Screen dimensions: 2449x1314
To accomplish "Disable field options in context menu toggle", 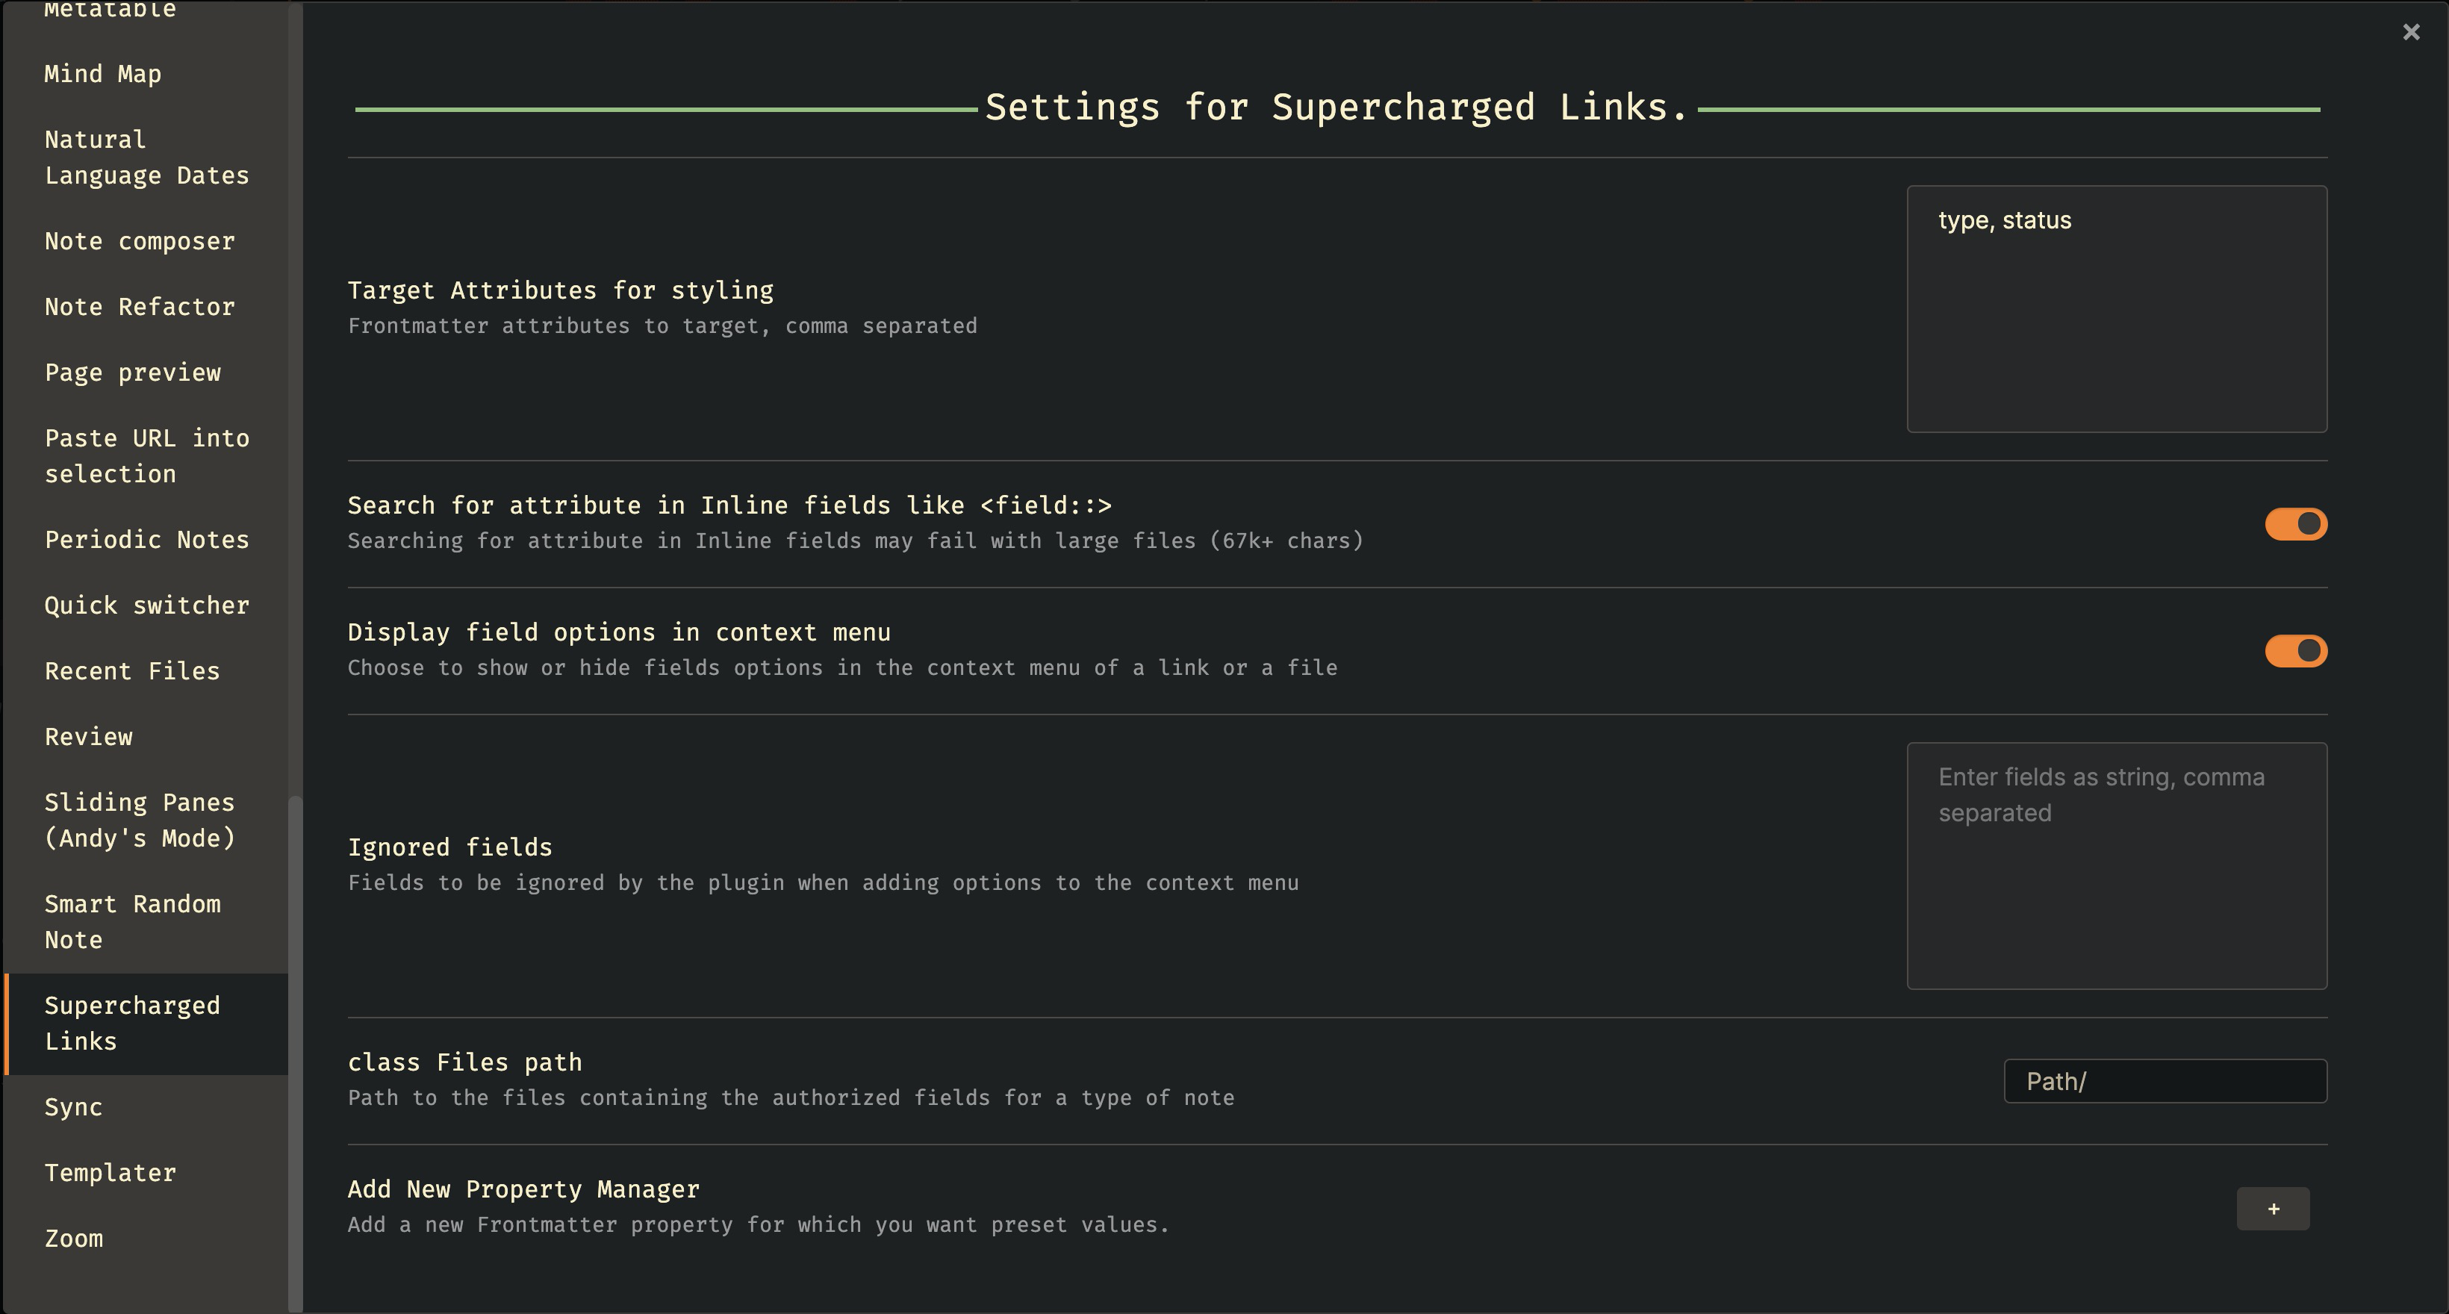I will pyautogui.click(x=2296, y=651).
